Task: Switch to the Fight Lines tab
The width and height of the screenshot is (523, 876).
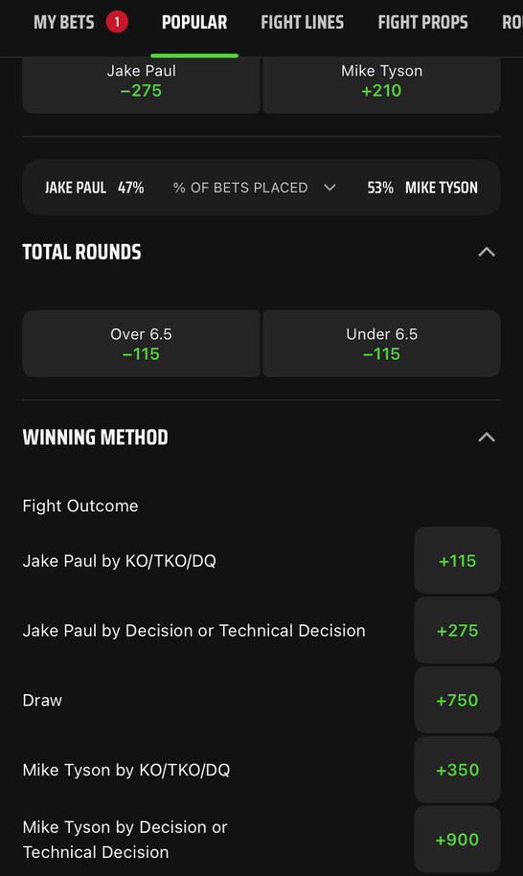Action: [x=303, y=22]
